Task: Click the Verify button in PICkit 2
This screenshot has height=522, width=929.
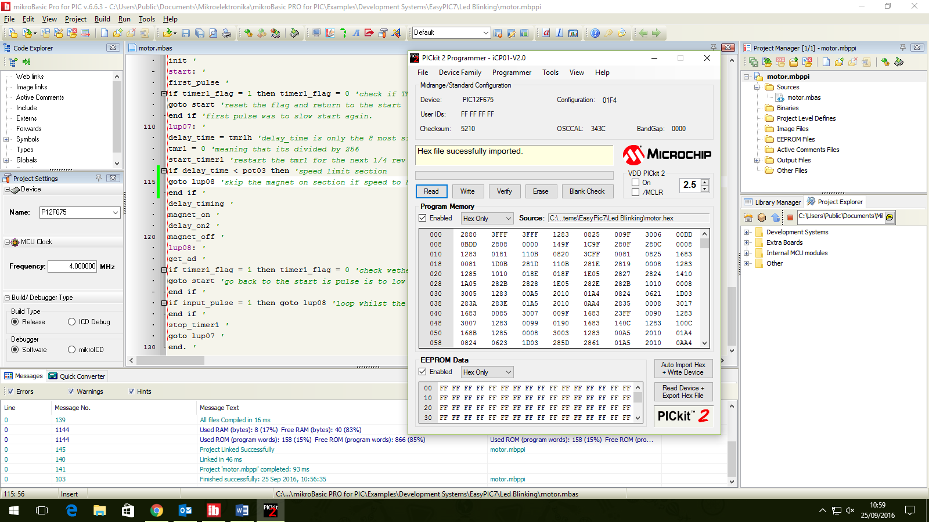Action: pos(504,191)
